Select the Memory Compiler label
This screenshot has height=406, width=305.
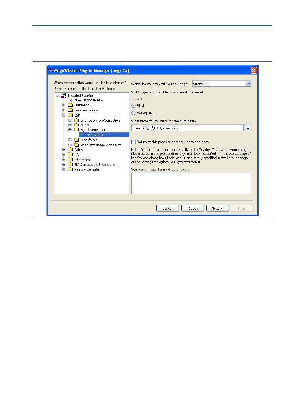(87, 169)
